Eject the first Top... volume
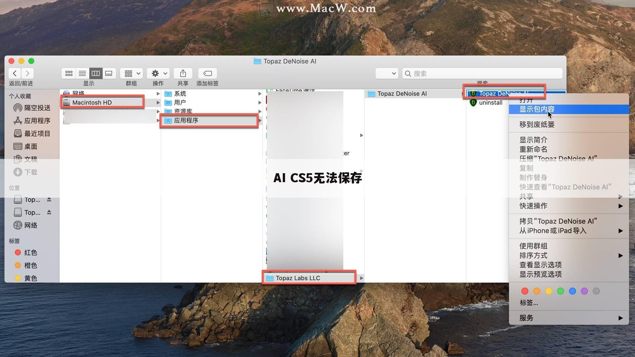The width and height of the screenshot is (635, 357). [49, 199]
